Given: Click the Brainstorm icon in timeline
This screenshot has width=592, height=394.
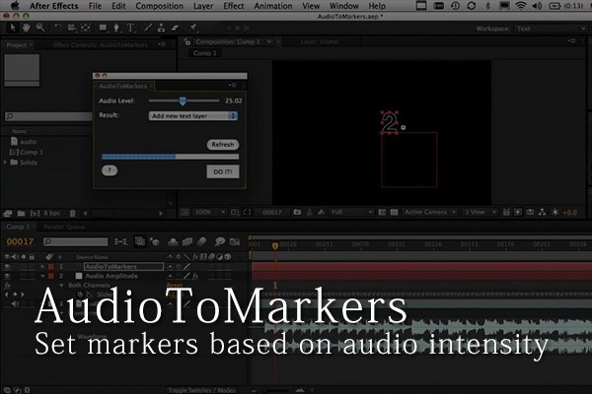Looking at the screenshot, I should (220, 241).
